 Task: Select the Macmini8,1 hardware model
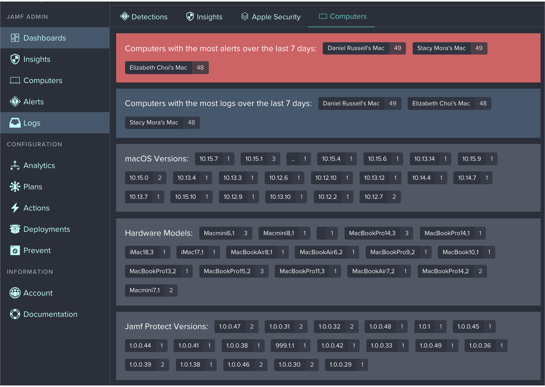point(284,233)
